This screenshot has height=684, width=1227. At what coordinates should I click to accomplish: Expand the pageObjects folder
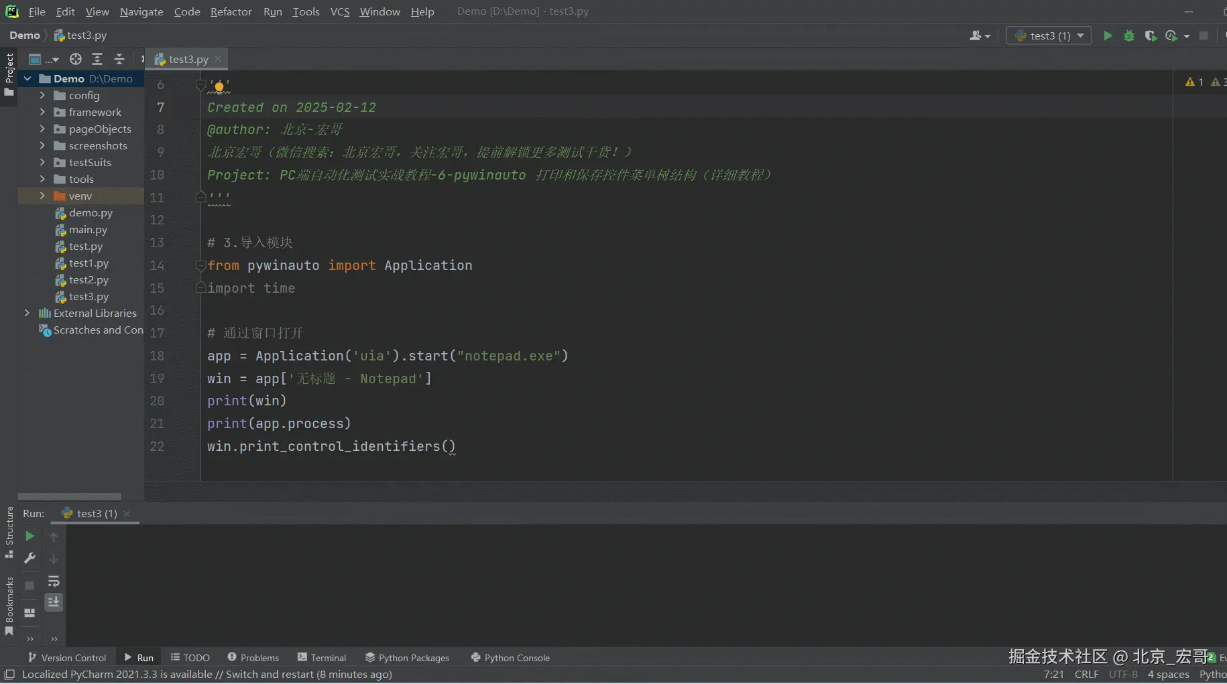tap(42, 129)
